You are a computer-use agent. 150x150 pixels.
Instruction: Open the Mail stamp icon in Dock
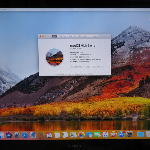pos(33,135)
